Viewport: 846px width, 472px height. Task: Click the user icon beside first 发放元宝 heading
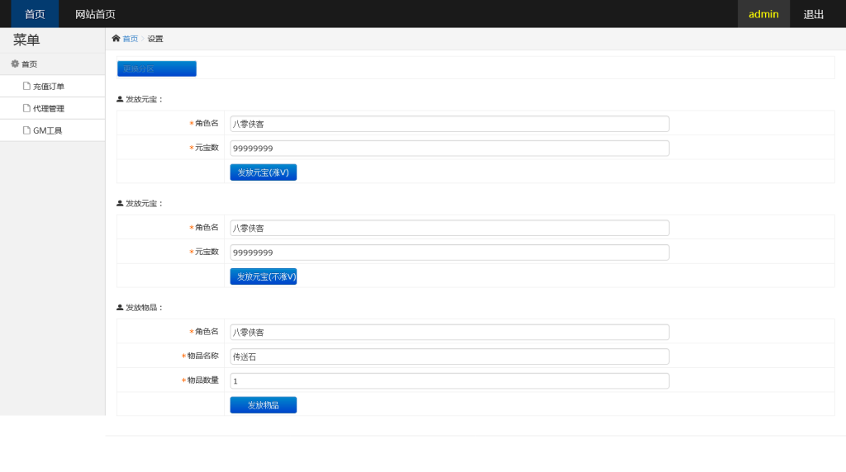120,99
